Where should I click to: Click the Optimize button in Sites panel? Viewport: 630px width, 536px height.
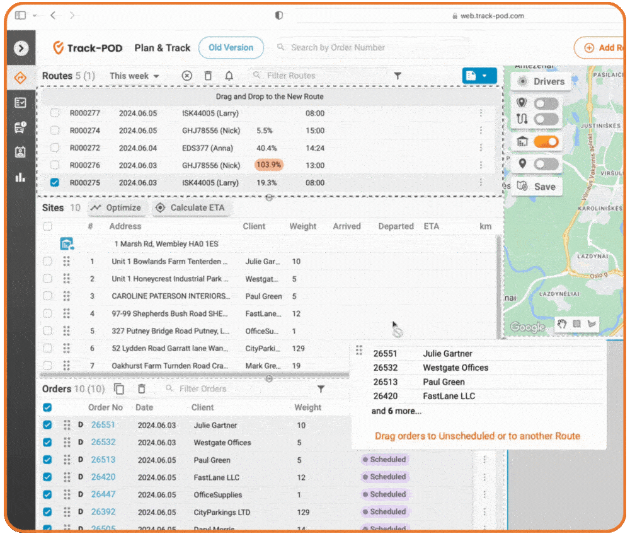pyautogui.click(x=116, y=207)
